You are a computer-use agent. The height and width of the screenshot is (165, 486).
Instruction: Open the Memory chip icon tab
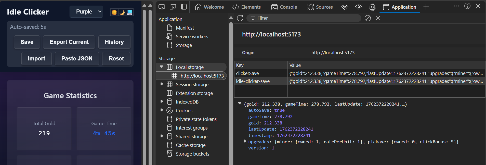(372, 7)
